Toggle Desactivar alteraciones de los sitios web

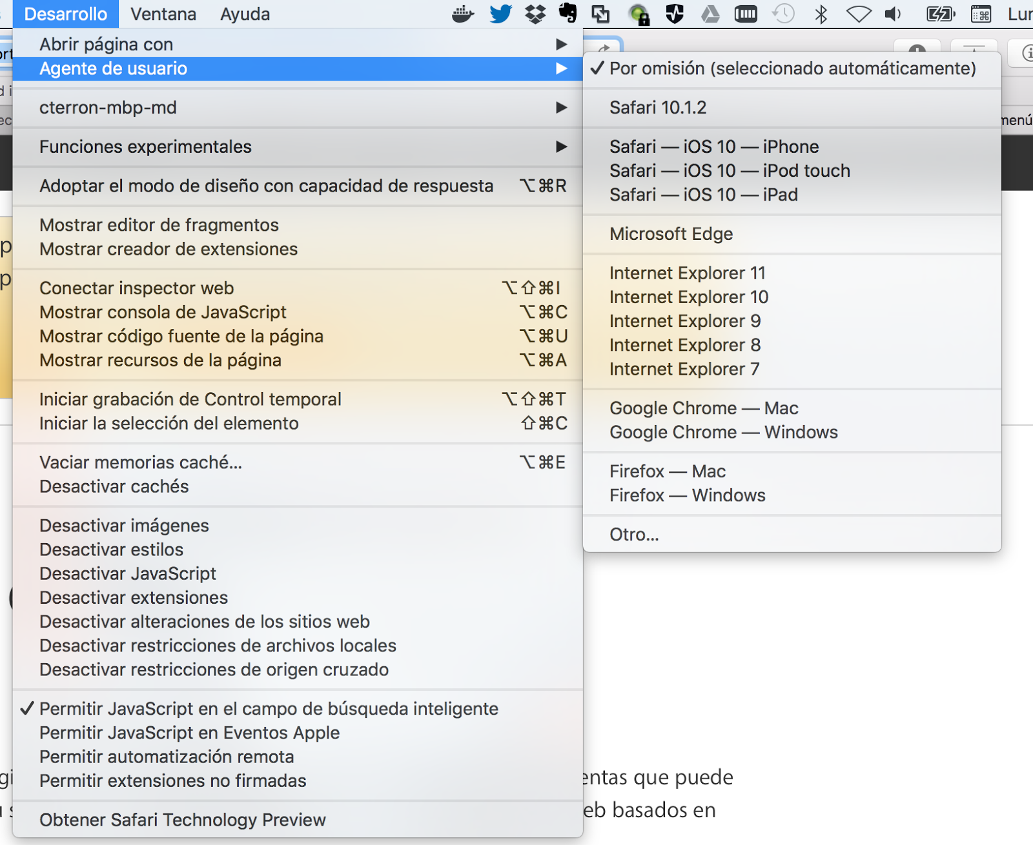[298, 622]
